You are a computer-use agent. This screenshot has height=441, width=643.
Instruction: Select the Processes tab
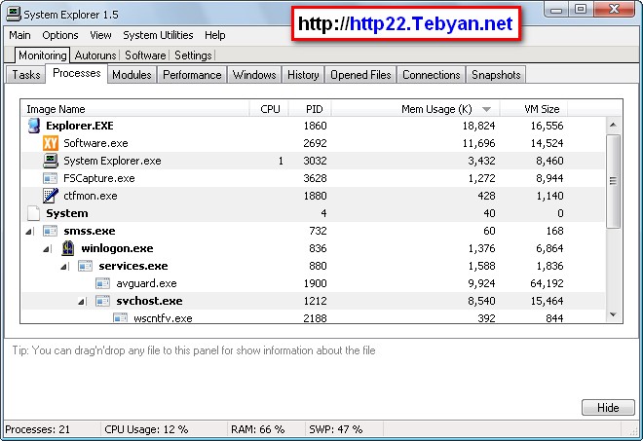pyautogui.click(x=77, y=73)
